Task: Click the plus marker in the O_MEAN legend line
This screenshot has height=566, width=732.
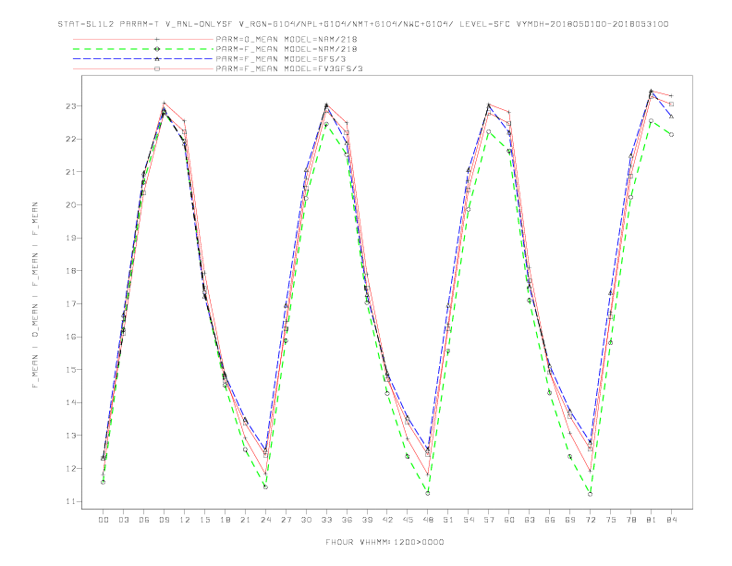Action: click(x=157, y=39)
